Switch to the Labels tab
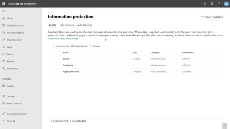230x129 pixels. 52,25
